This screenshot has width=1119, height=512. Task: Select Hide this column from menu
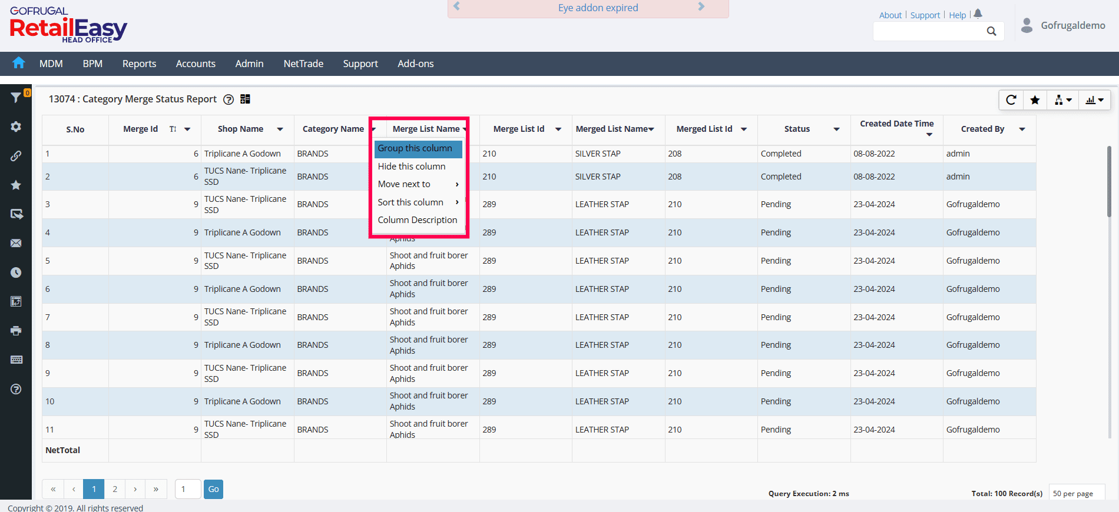pyautogui.click(x=412, y=167)
